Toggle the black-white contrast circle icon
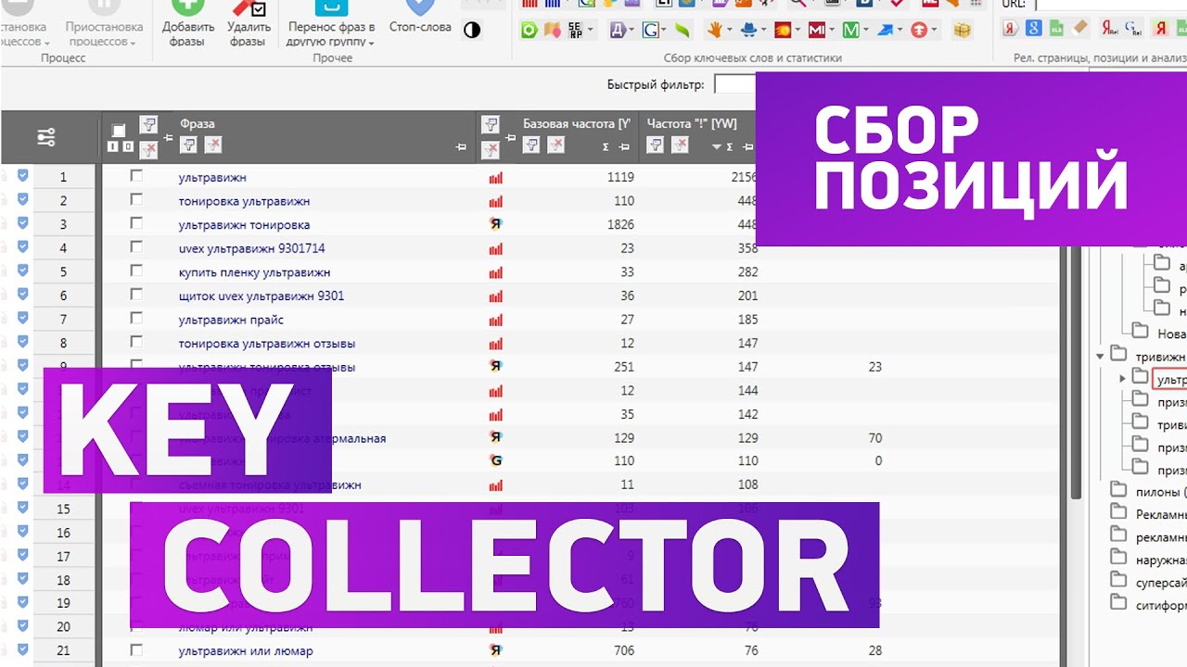This screenshot has width=1187, height=667. coord(472,30)
